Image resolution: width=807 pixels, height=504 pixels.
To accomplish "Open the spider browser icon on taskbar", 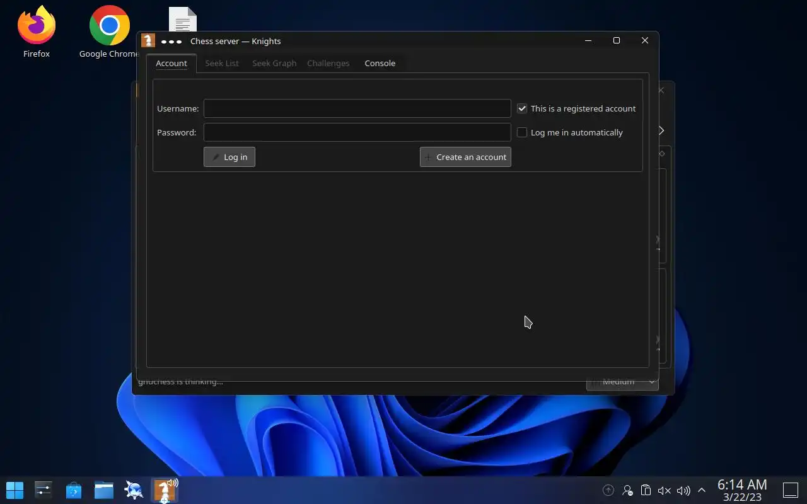I will tap(134, 490).
